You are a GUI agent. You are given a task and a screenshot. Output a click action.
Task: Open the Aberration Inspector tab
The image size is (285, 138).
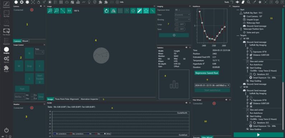89,99
